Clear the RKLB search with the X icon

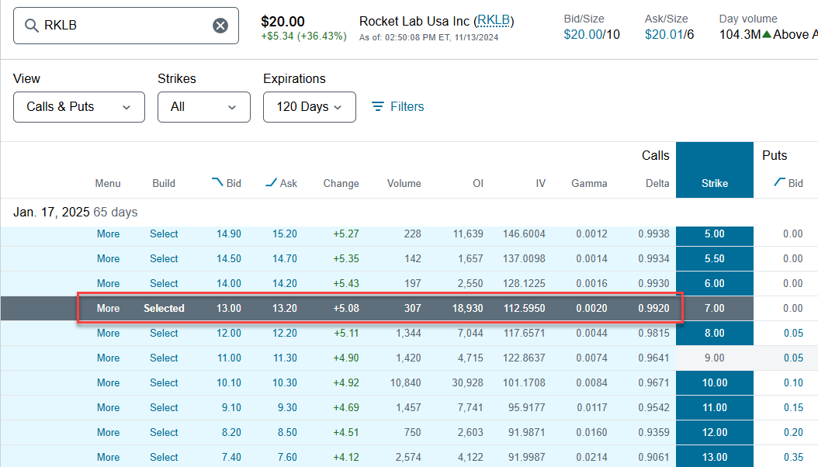[220, 26]
